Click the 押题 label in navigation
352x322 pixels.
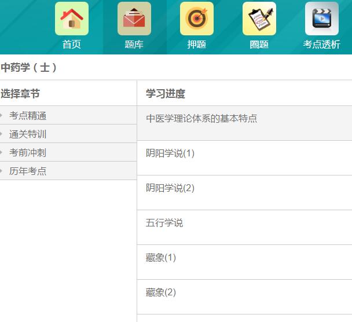(x=197, y=44)
